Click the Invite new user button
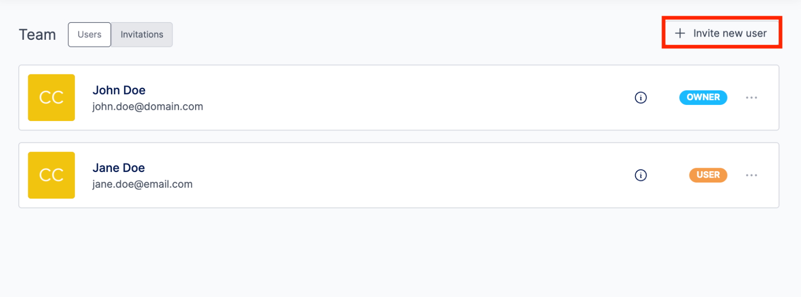 point(722,33)
